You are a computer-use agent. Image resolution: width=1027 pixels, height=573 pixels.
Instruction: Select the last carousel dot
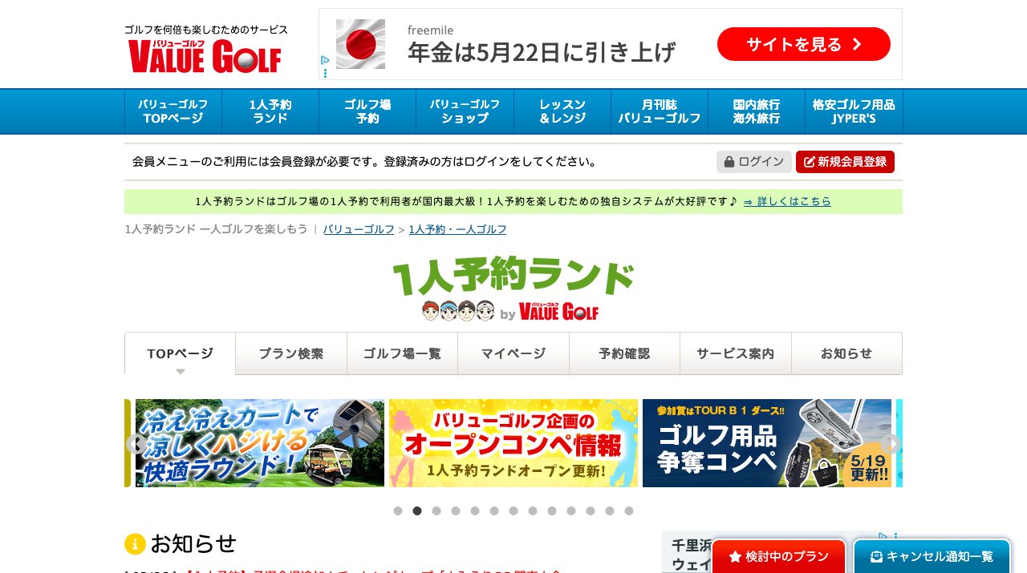629,510
